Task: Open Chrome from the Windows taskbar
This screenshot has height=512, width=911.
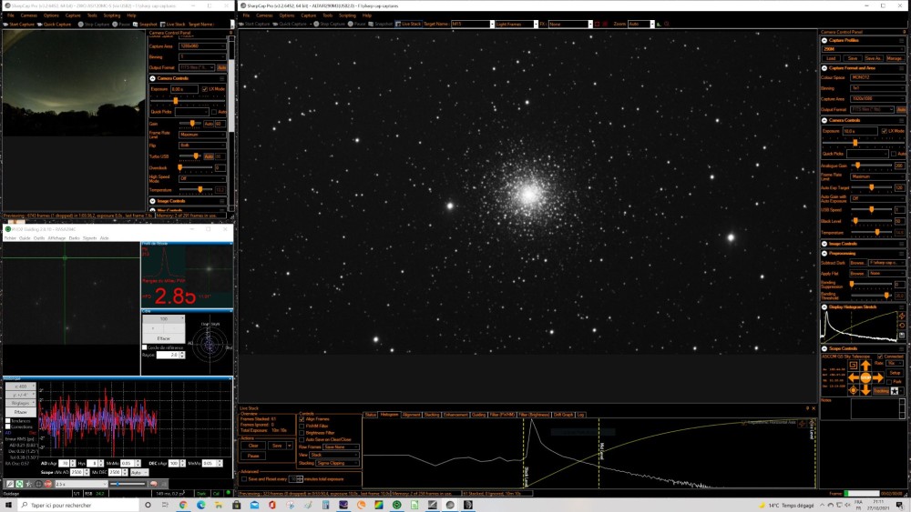Action: (183, 505)
